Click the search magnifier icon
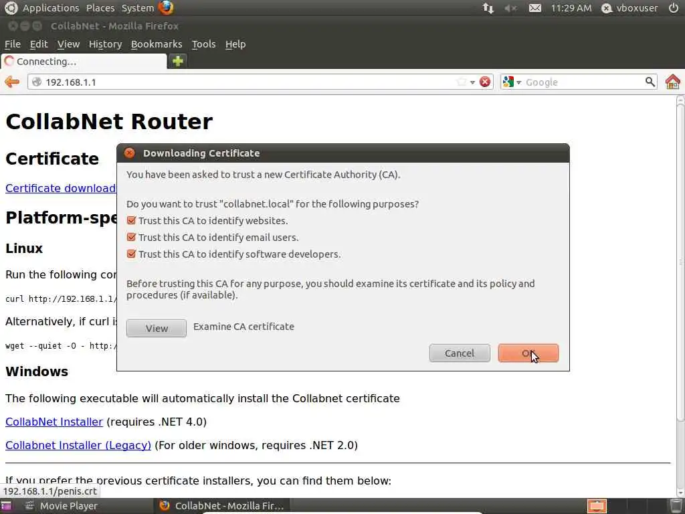685x514 pixels. point(650,82)
